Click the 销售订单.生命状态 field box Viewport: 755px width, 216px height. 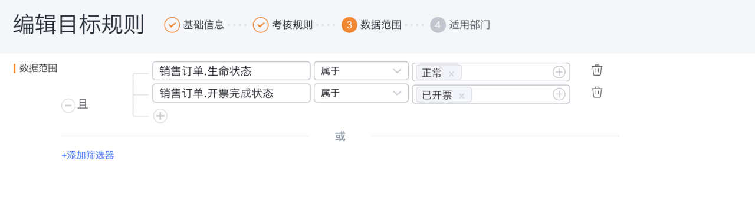click(231, 71)
